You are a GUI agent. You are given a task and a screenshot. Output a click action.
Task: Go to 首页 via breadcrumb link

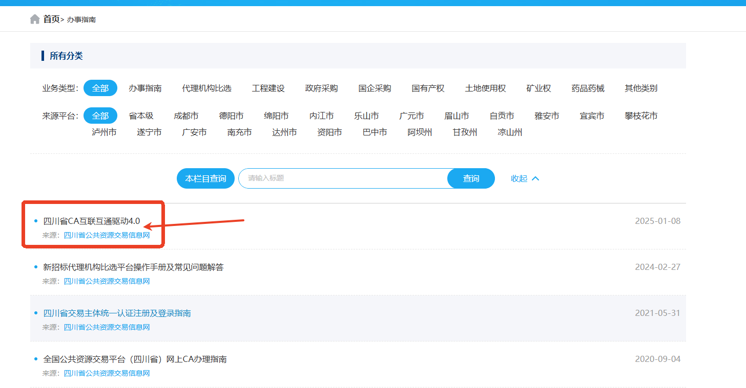coord(51,19)
